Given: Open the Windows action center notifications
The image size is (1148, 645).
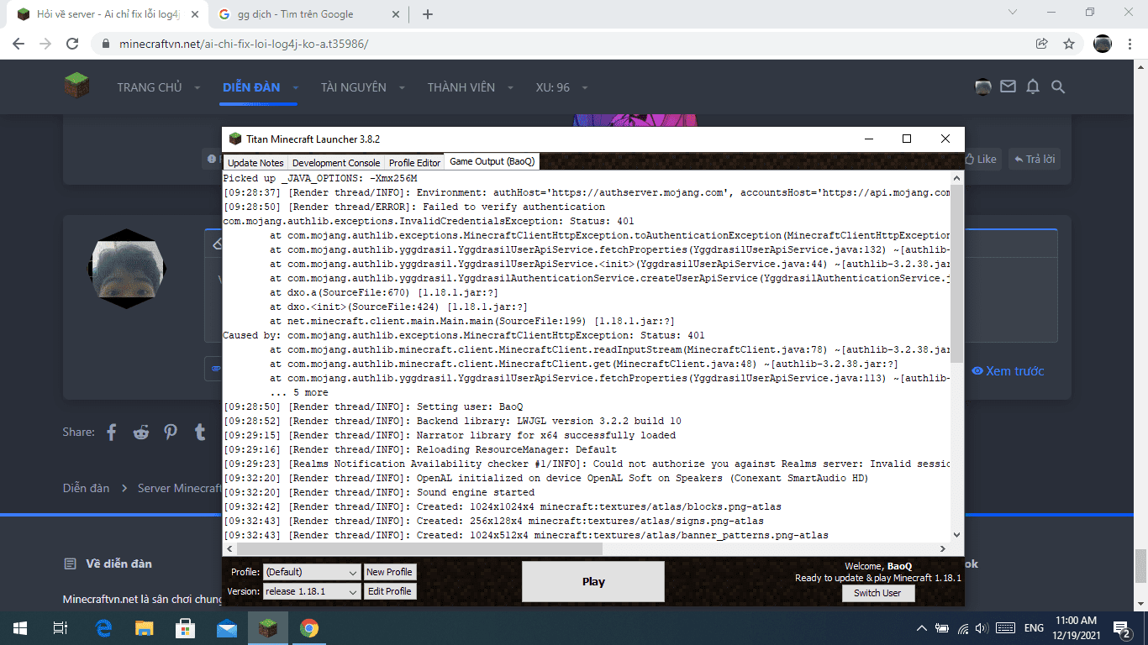Looking at the screenshot, I should (1122, 628).
